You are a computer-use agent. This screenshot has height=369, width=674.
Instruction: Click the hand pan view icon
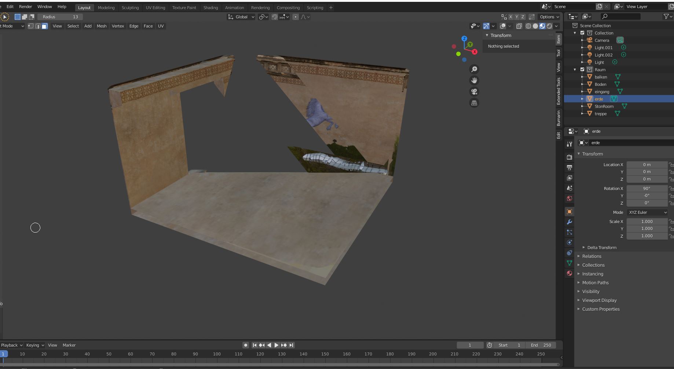[x=474, y=80]
